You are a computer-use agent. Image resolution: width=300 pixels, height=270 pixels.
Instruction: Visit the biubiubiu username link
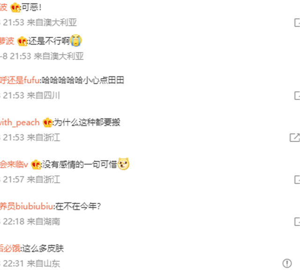[26, 206]
